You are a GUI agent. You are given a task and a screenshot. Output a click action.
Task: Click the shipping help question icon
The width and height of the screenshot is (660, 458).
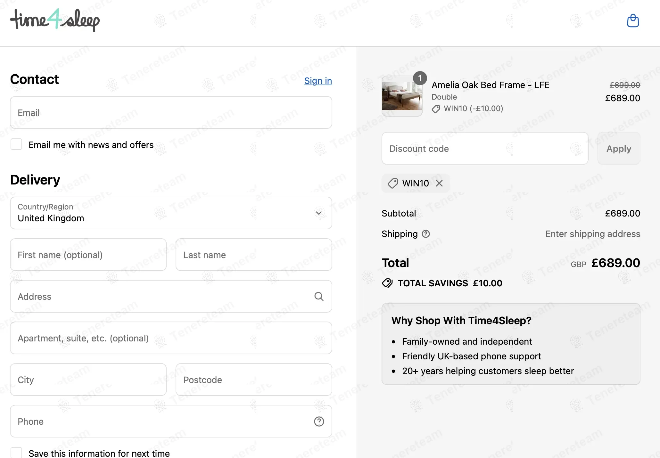(x=426, y=234)
